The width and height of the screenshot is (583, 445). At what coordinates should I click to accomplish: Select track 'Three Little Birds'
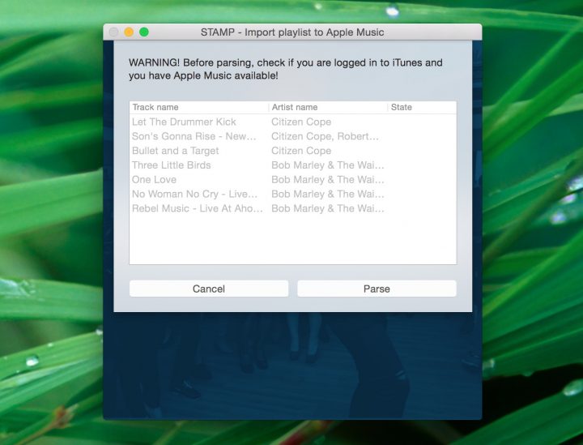tap(171, 165)
